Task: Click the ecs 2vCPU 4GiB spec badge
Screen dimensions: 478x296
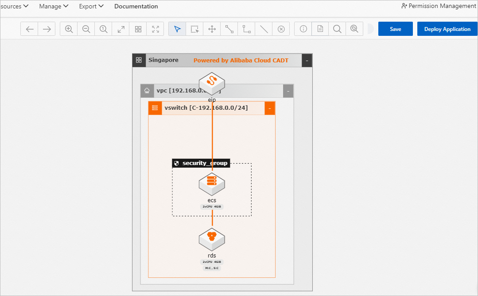Action: 212,207
